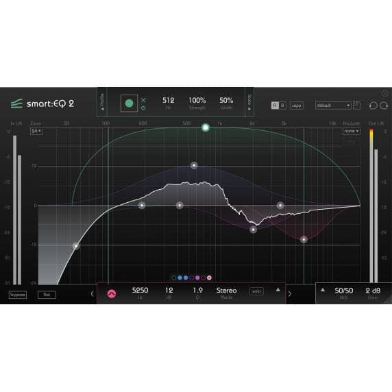Viewport: 392px width, 392px height.
Task: Select the band node near 2k below zero
Action: tap(254, 230)
